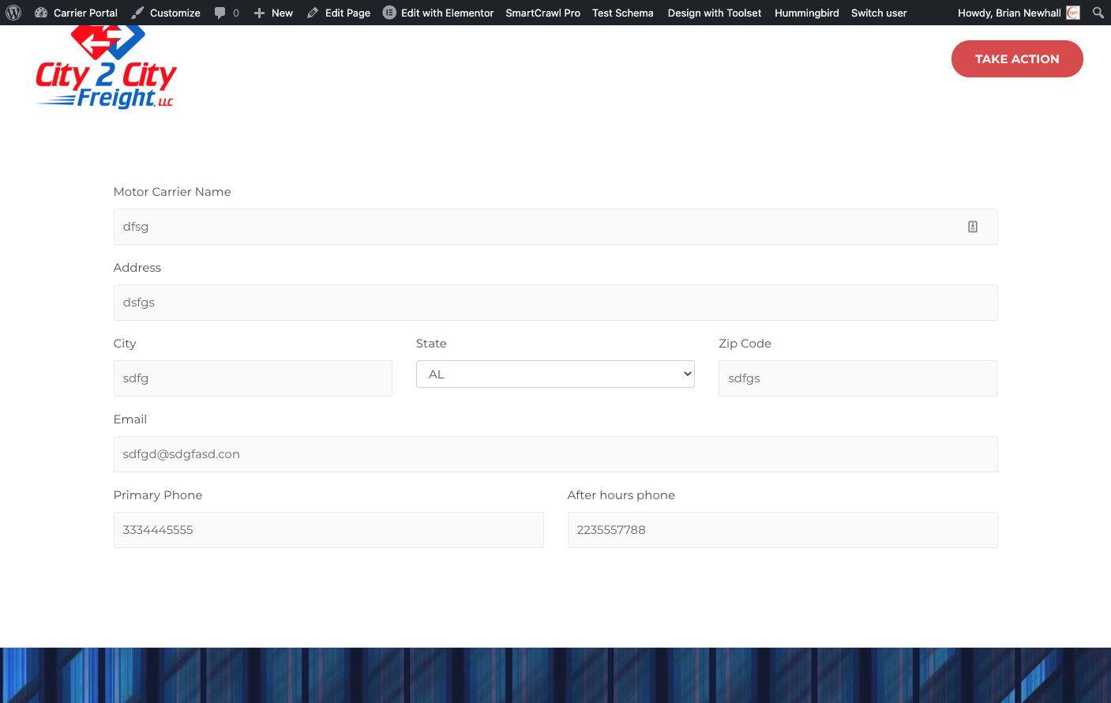
Task: Focus the Email input field
Action: 555,454
